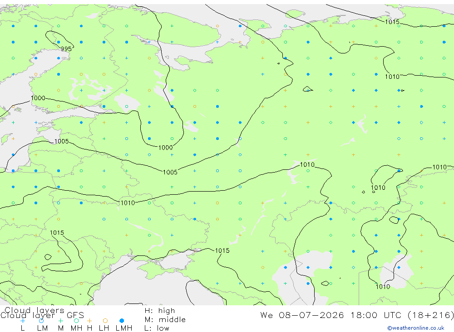Click the filled blue dot legend symbol above LMH
The width and height of the screenshot is (454, 332).
(x=122, y=321)
